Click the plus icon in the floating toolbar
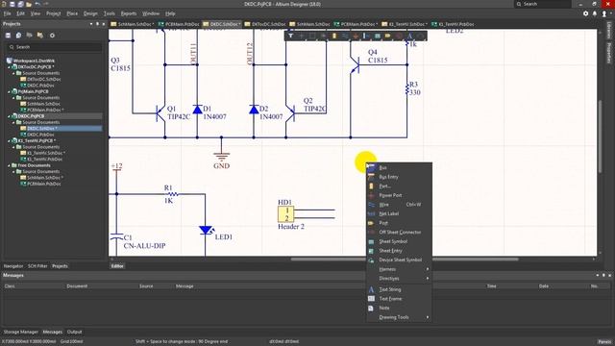The width and height of the screenshot is (615, 346). tap(302, 36)
